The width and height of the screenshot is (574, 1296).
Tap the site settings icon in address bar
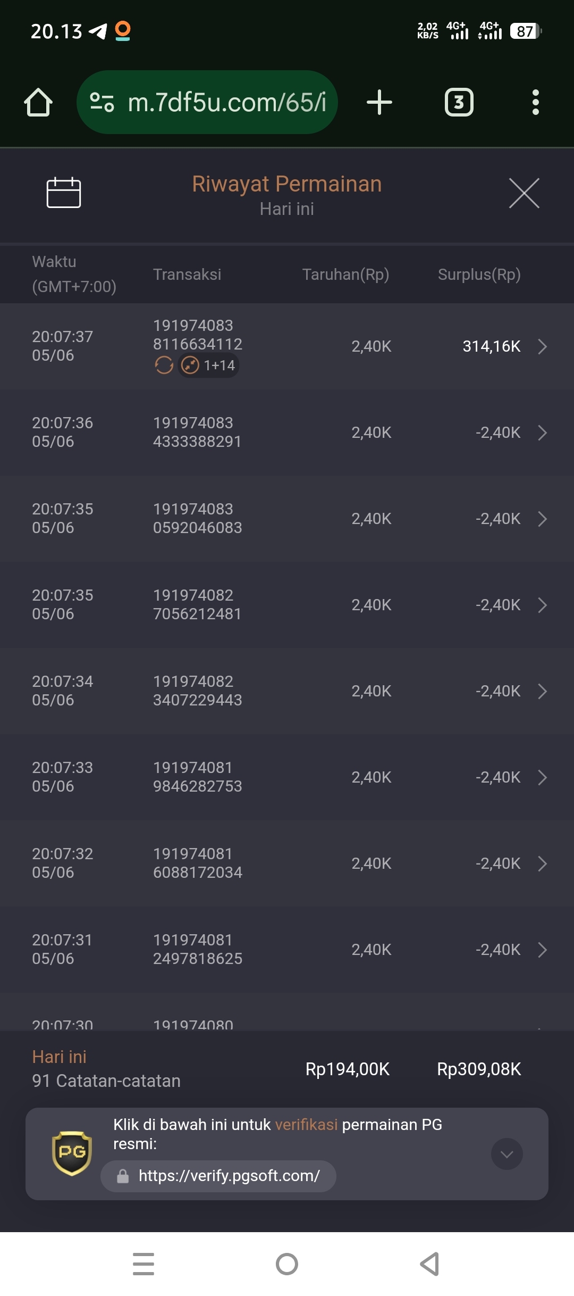click(102, 102)
